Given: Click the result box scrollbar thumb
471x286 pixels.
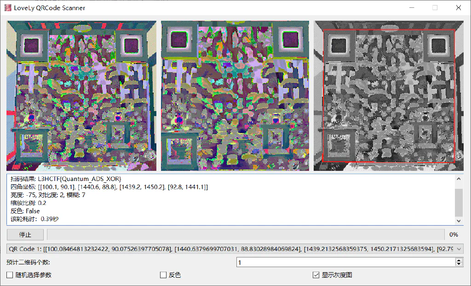Looking at the screenshot, I should [x=459, y=202].
